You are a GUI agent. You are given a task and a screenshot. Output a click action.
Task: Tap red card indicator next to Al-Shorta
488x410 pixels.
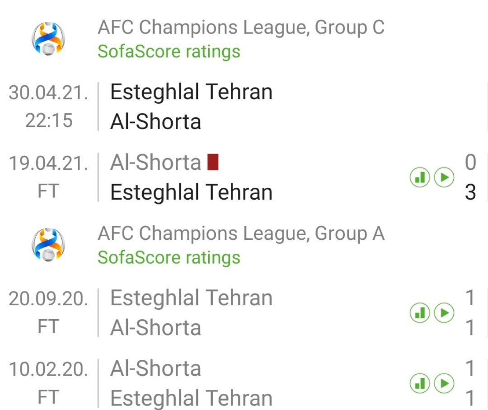(213, 162)
